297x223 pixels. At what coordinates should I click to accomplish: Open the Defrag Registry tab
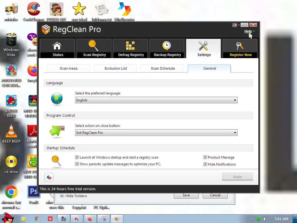(131, 48)
